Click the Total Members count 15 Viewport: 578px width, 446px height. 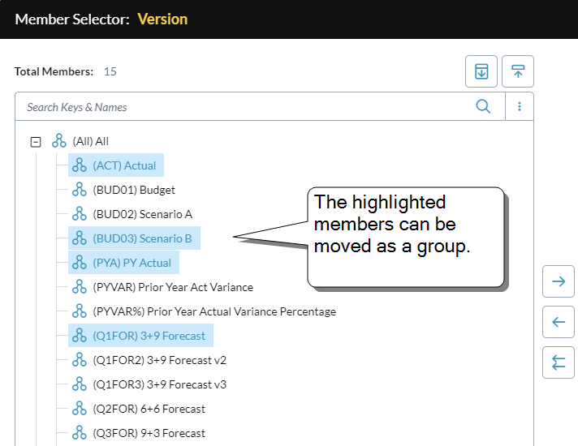pyautogui.click(x=110, y=71)
